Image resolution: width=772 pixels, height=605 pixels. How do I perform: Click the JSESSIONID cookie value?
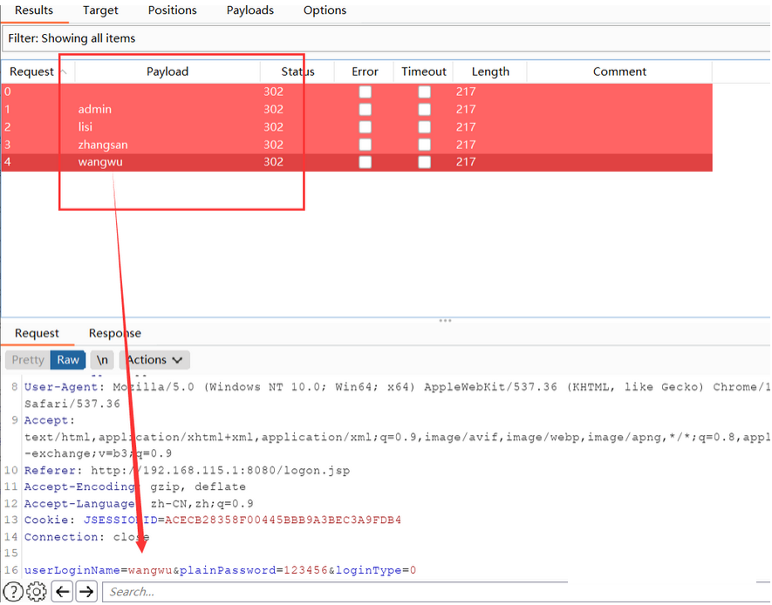click(283, 520)
